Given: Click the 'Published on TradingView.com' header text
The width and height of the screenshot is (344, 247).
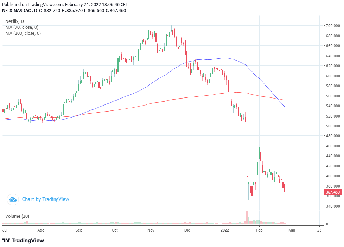Looking at the screenshot, I should 32,4.
